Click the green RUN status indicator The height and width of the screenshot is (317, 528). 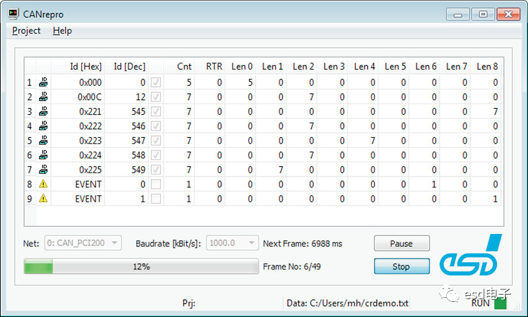pos(500,303)
